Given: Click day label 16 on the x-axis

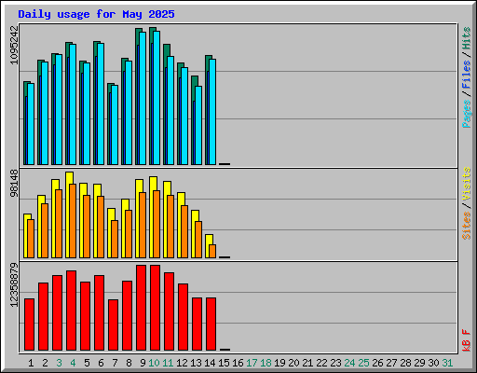Looking at the screenshot, I should tap(238, 363).
